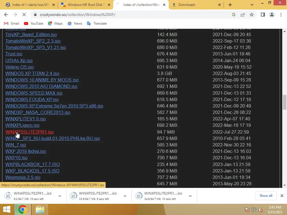Open the Windows Start button
287x215 pixels.
point(7,209)
